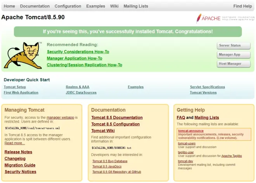Click the Recommended Reading: heading
This screenshot has height=183, width=256.
[73, 45]
